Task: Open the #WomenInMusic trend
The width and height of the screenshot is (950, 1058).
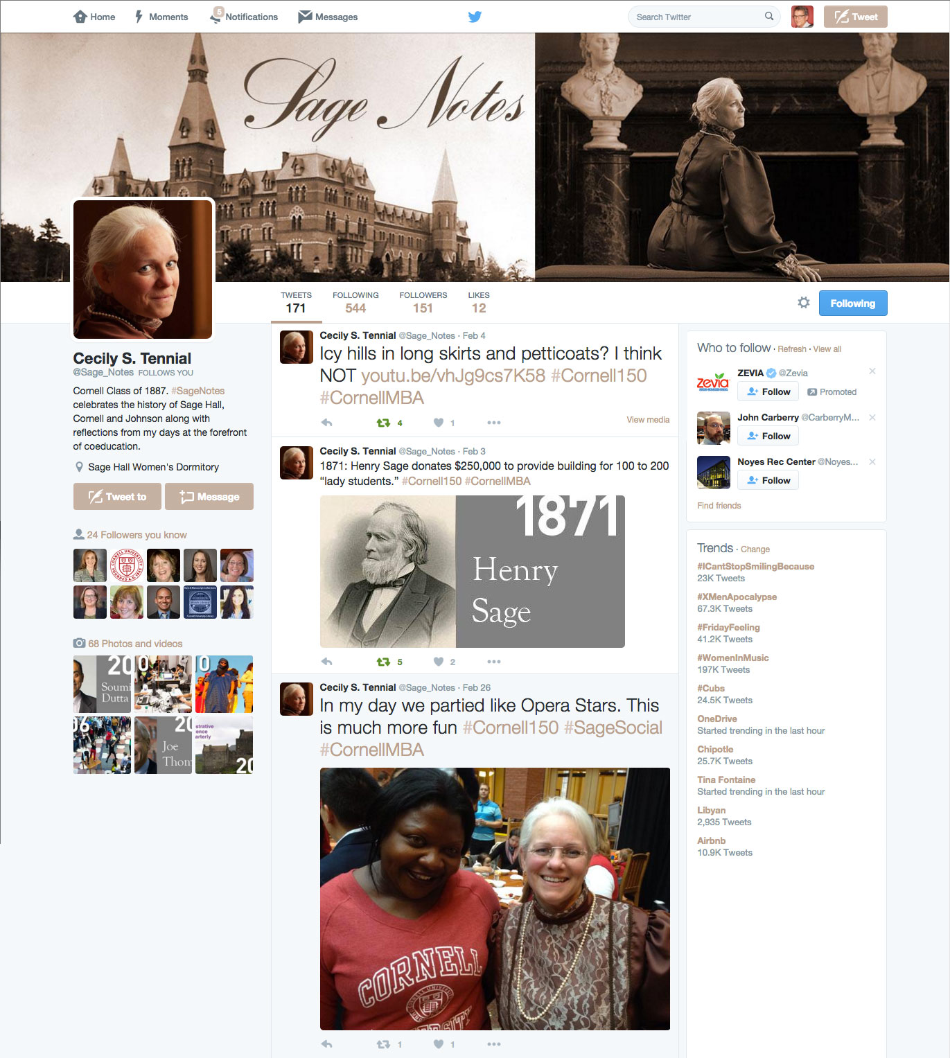Action: pyautogui.click(x=733, y=658)
